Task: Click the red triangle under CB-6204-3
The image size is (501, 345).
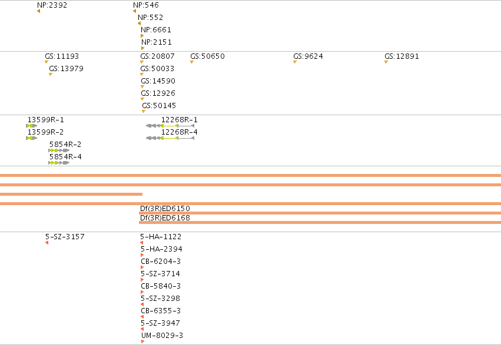Action: 142,268
